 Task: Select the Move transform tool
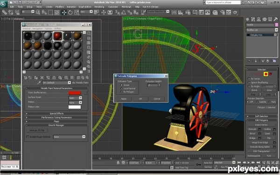[64, 12]
